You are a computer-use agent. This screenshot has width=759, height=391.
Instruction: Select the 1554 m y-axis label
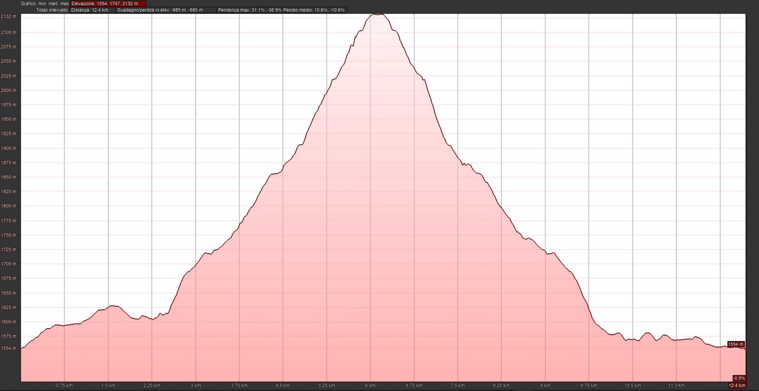point(9,348)
